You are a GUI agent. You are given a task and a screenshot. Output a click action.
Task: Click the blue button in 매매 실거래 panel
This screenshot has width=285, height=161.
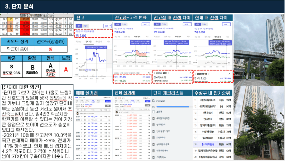[108, 101]
